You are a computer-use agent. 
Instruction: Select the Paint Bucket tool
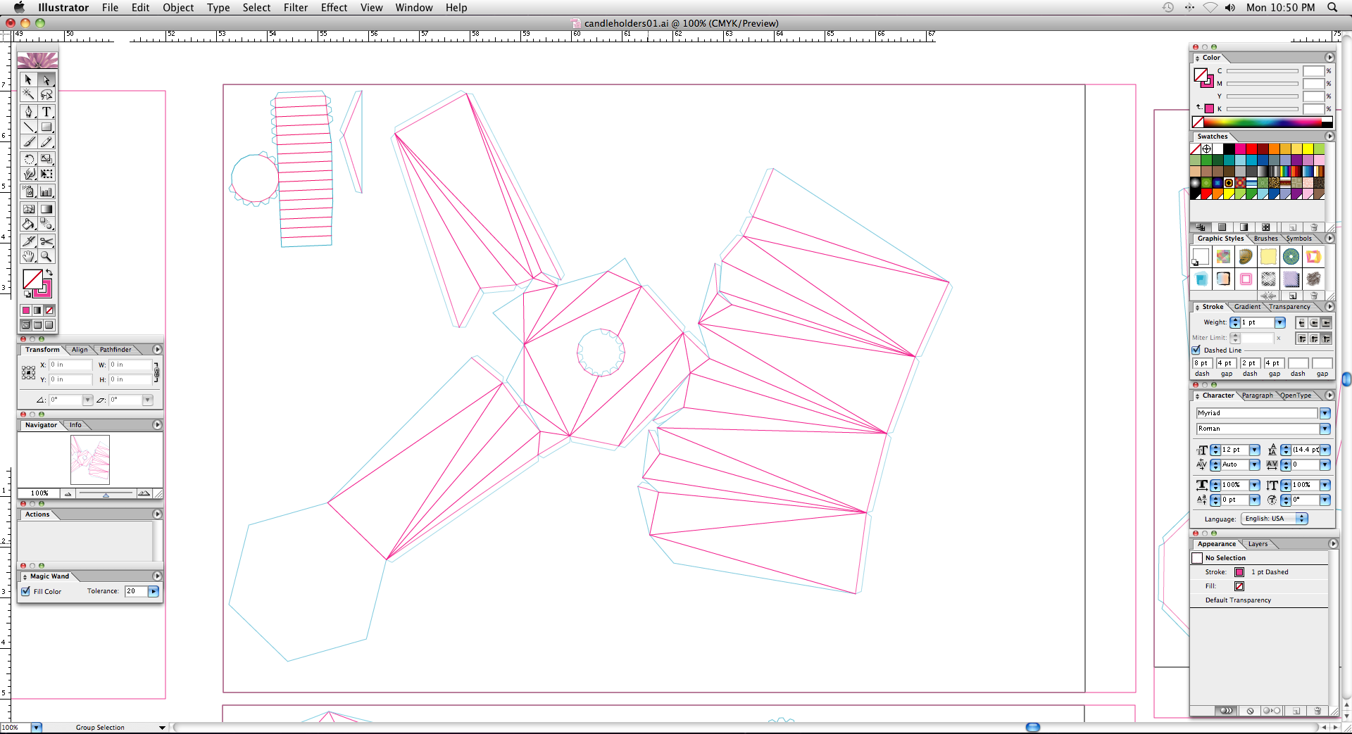pos(28,224)
